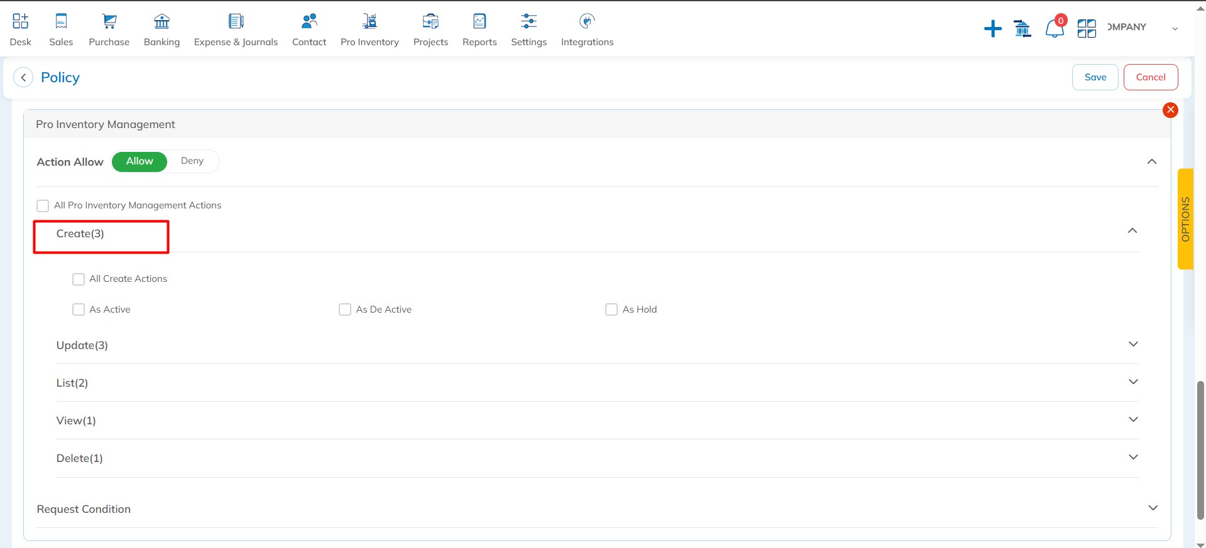Click the back arrow beside Policy

(23, 77)
